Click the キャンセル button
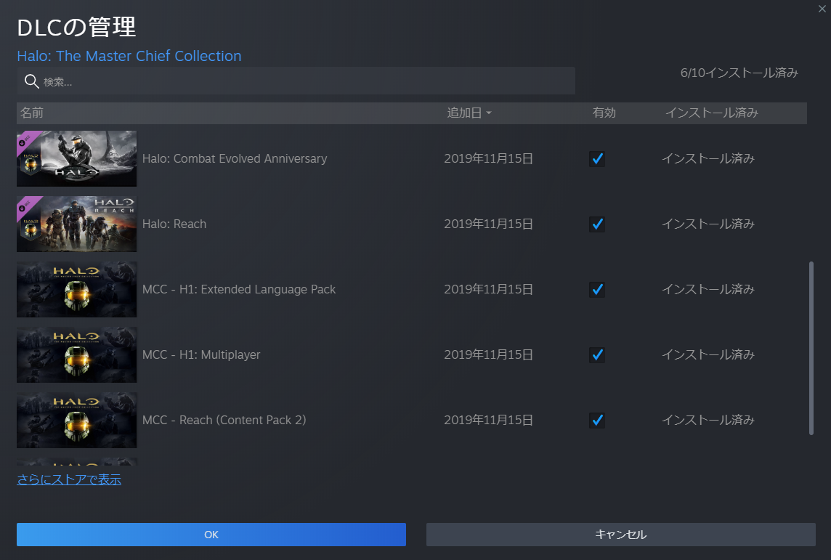 point(620,535)
